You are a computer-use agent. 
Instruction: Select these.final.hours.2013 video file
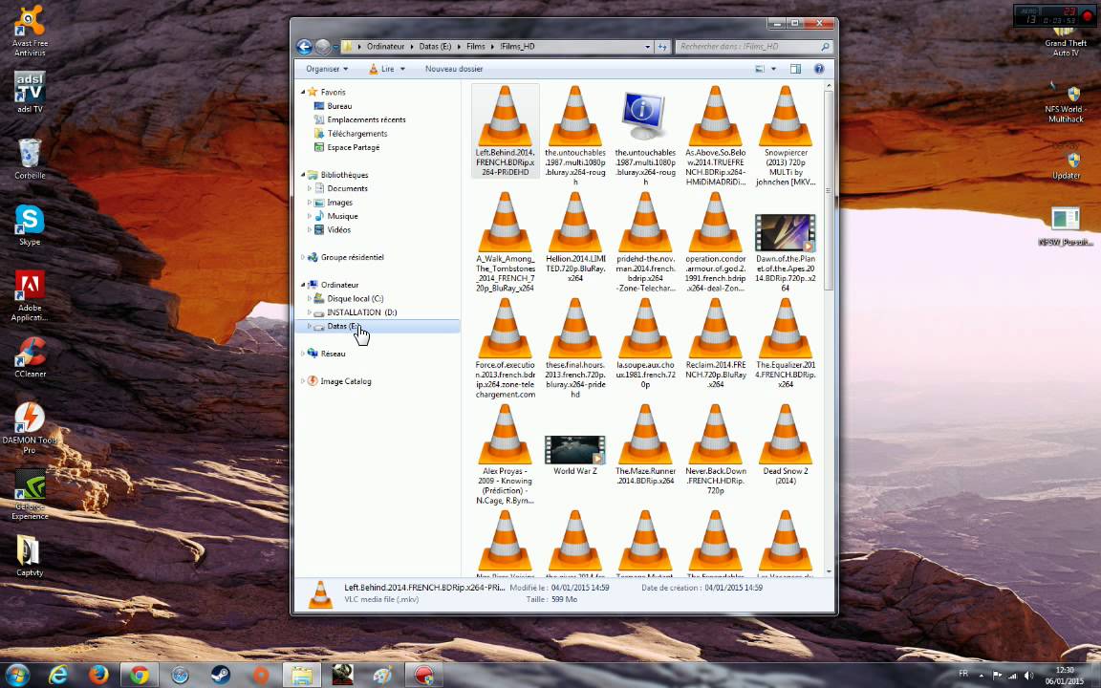575,329
